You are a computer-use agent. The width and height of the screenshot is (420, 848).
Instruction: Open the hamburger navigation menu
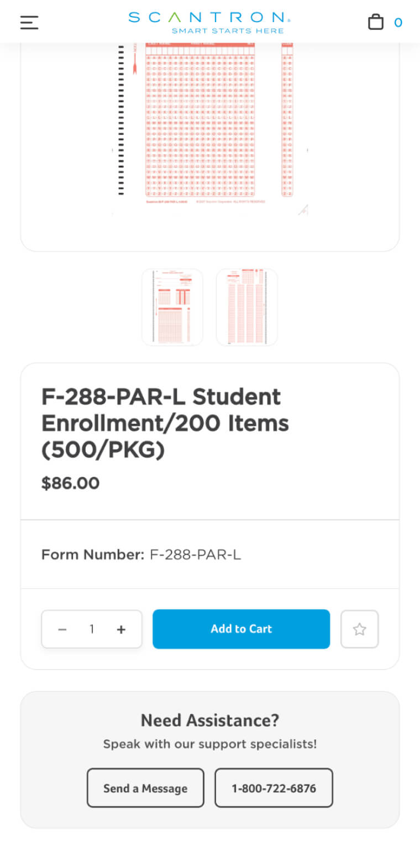click(29, 22)
